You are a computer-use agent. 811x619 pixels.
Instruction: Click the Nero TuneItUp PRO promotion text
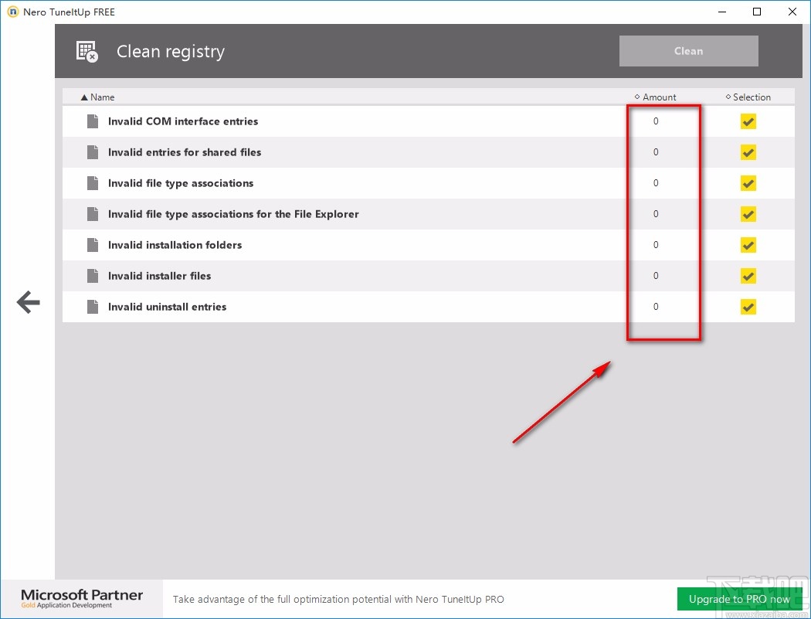(338, 600)
